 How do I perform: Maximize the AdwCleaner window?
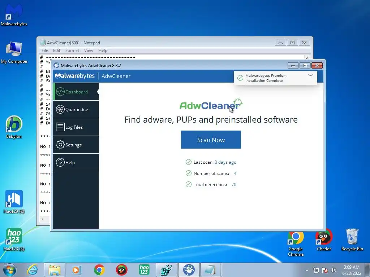pyautogui.click(x=305, y=66)
